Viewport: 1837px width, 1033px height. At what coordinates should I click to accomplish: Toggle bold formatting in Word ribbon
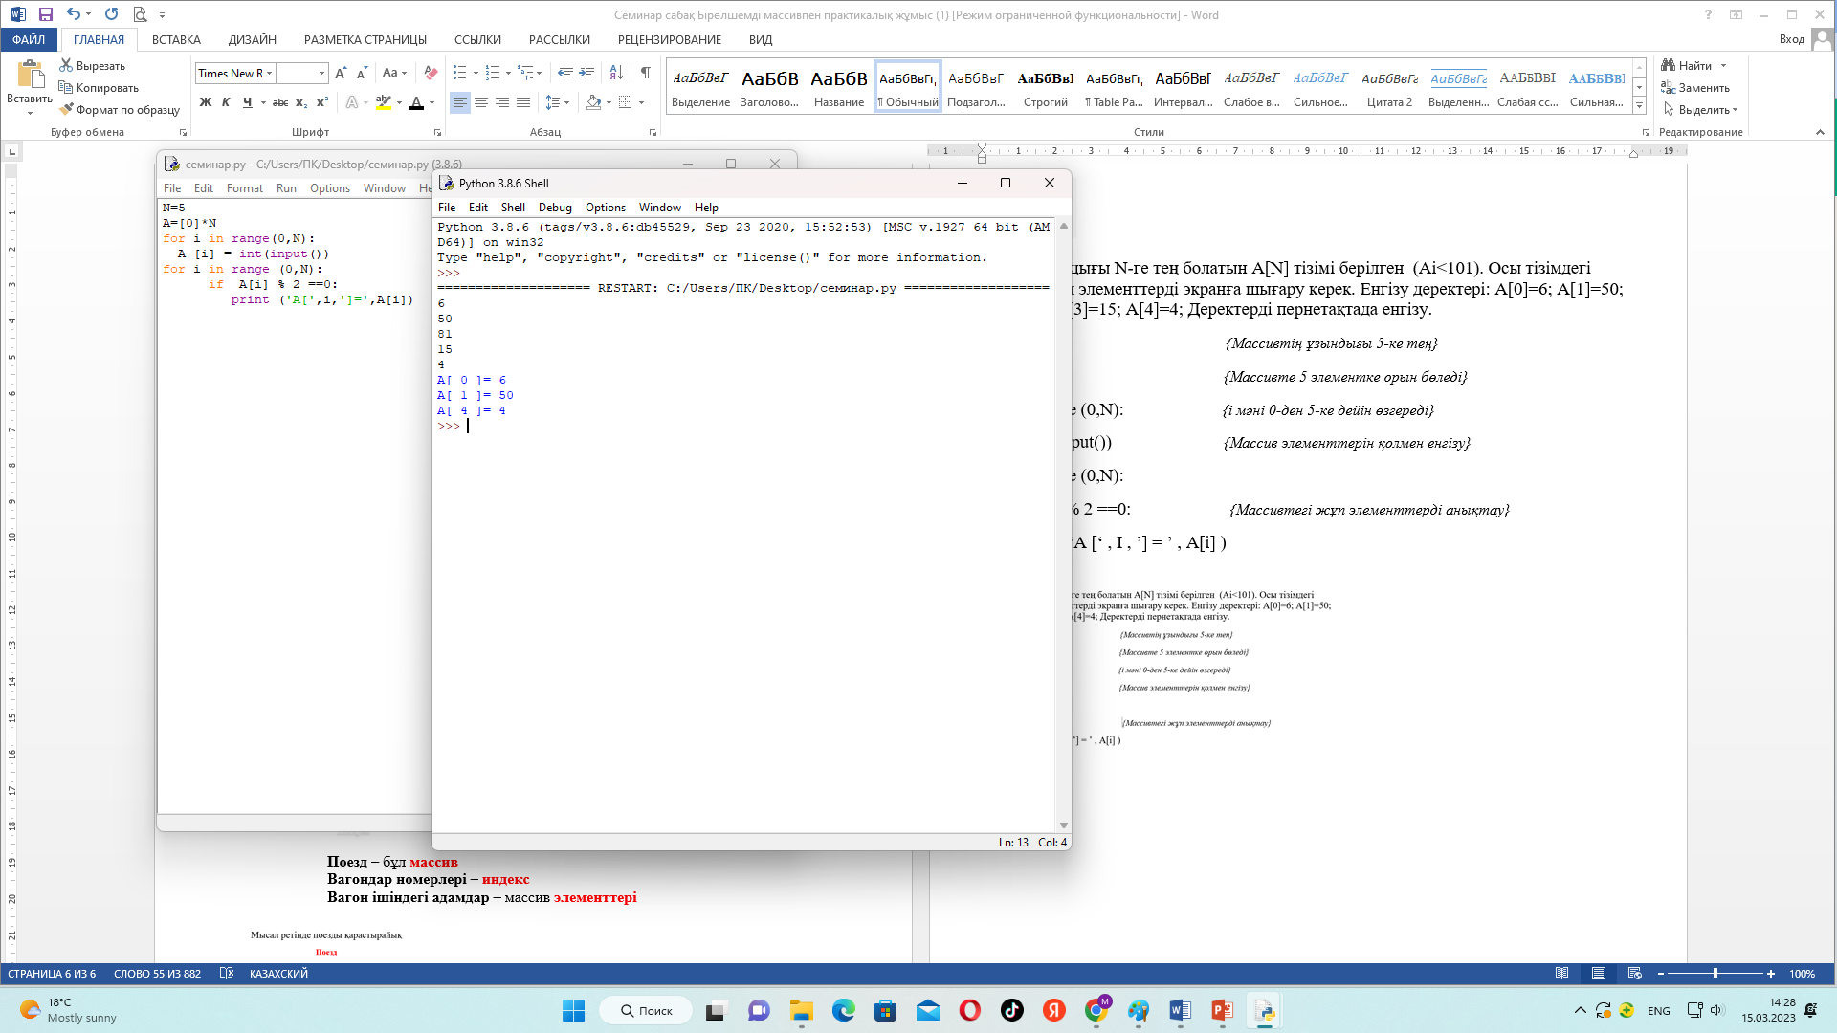[x=205, y=102]
